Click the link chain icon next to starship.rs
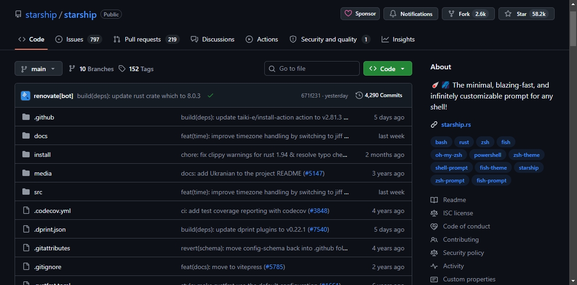577x285 pixels. (434, 124)
